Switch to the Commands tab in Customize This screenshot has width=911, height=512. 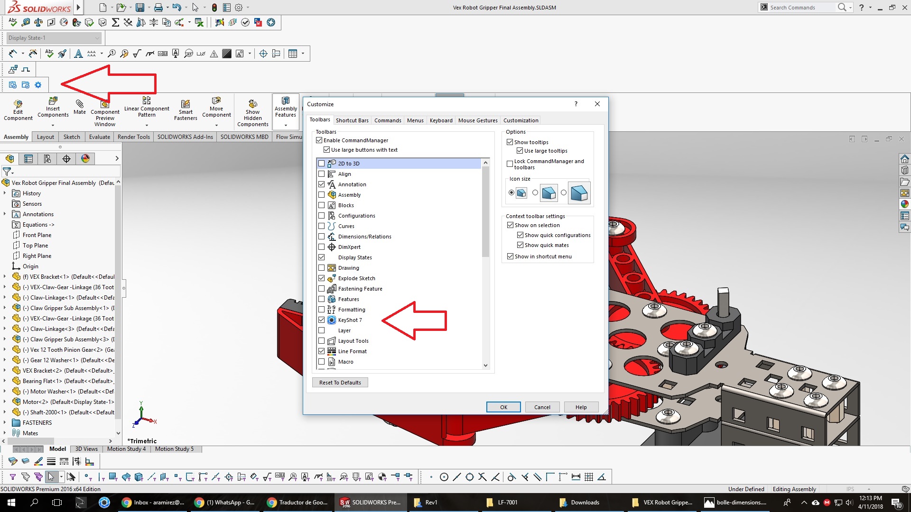coord(388,120)
